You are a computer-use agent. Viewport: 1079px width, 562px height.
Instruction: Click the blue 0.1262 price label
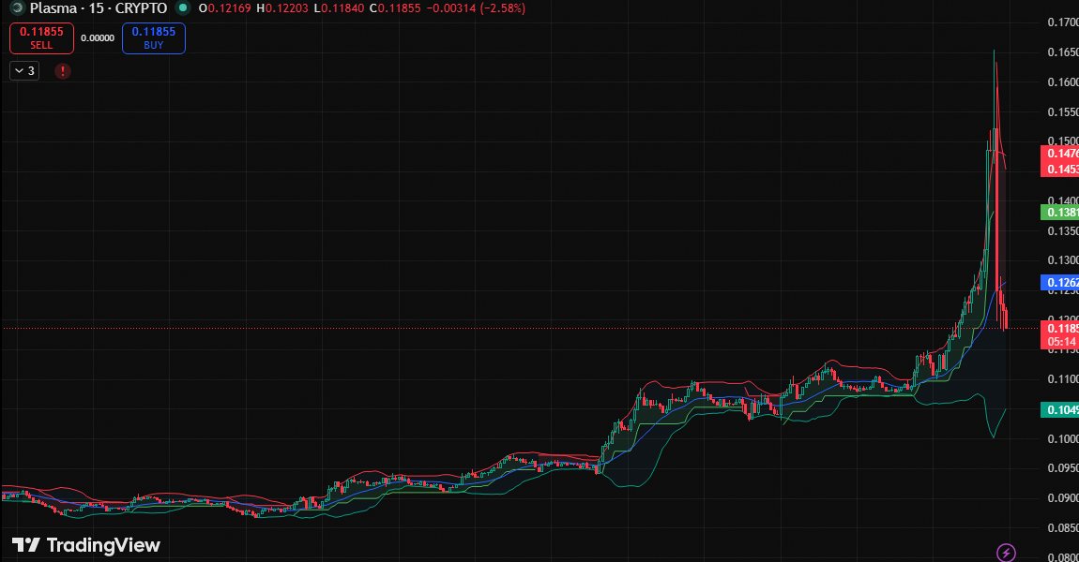point(1059,282)
